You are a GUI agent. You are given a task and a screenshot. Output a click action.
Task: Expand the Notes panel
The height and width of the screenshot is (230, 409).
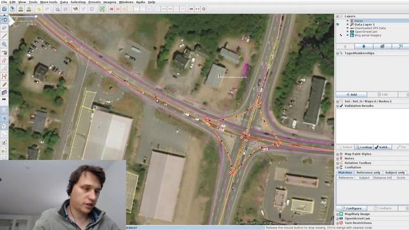[x=337, y=158]
